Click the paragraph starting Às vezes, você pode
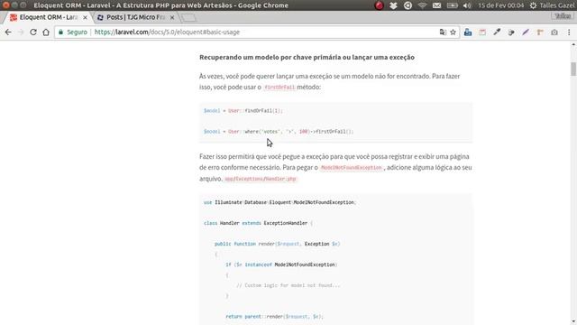Viewport: 577px width, 325px height. tap(329, 81)
